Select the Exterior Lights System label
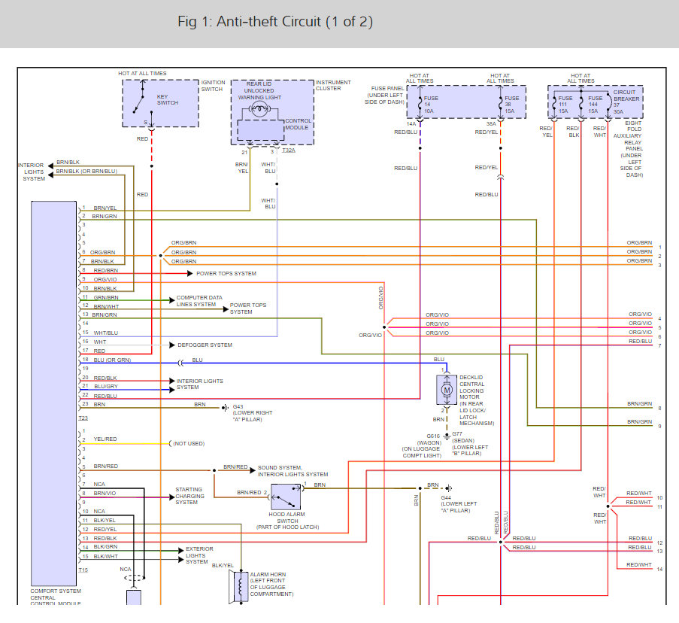 tap(199, 555)
